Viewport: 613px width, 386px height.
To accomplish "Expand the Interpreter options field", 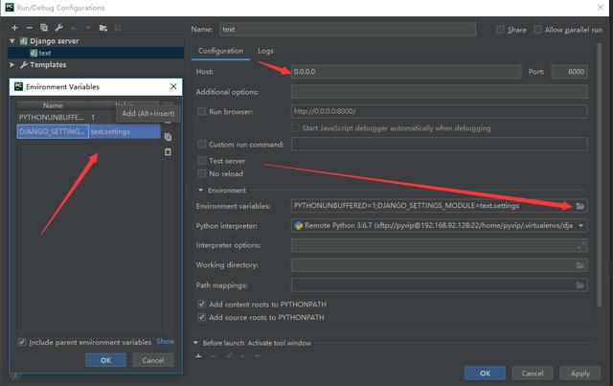I will 581,245.
